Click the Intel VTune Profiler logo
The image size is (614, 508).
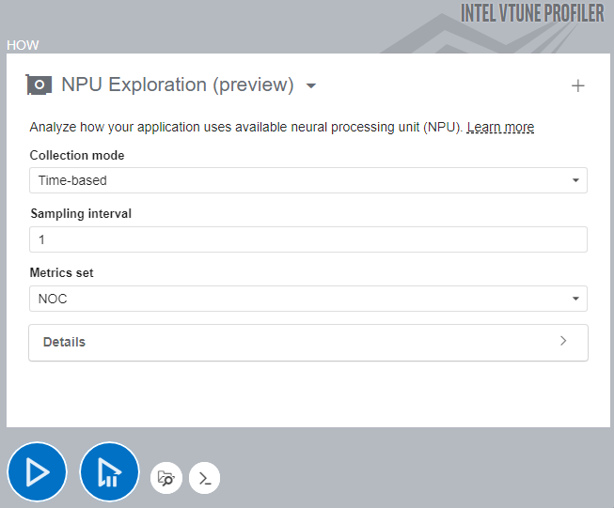click(x=531, y=13)
